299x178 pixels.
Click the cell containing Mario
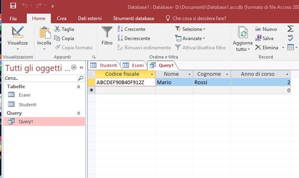174,82
